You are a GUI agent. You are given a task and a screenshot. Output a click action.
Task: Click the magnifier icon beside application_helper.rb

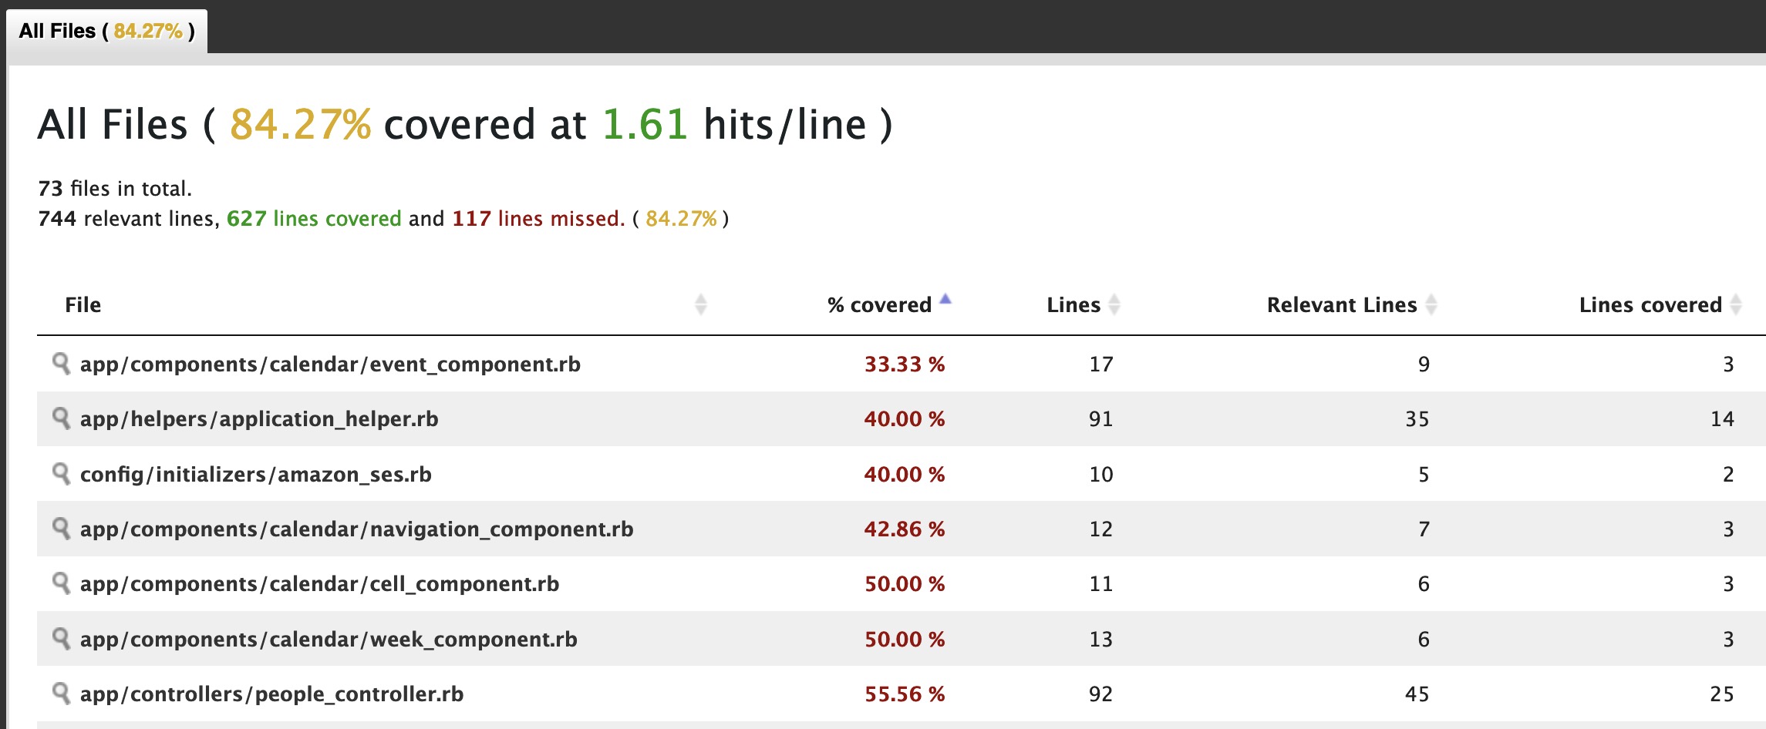[63, 419]
